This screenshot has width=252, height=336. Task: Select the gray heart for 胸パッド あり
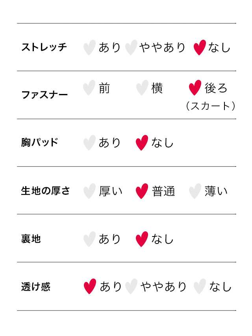click(89, 143)
